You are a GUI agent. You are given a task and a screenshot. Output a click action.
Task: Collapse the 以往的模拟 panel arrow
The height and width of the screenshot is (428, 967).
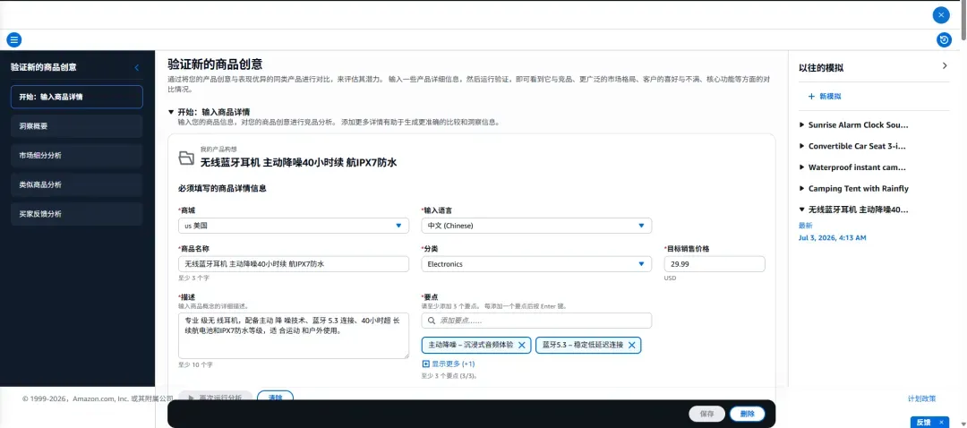point(945,66)
